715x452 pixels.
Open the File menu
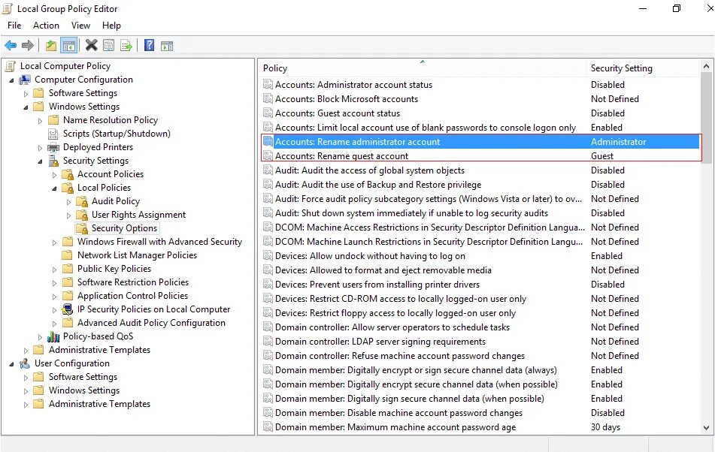[x=14, y=26]
